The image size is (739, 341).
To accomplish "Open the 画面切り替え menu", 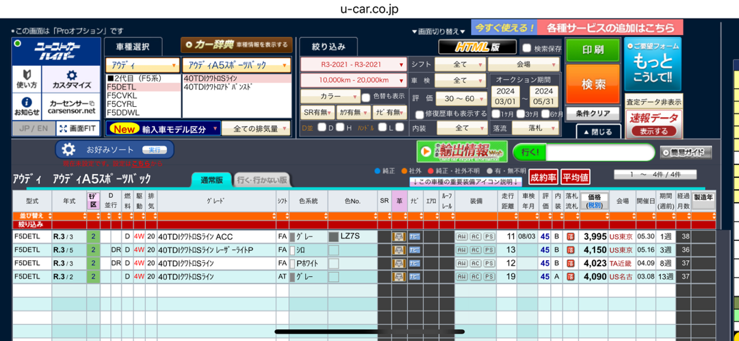I will tap(439, 31).
